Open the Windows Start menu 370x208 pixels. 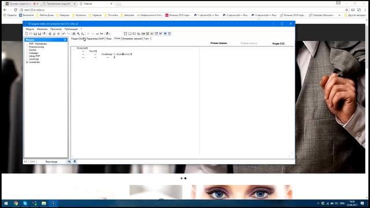click(6, 203)
